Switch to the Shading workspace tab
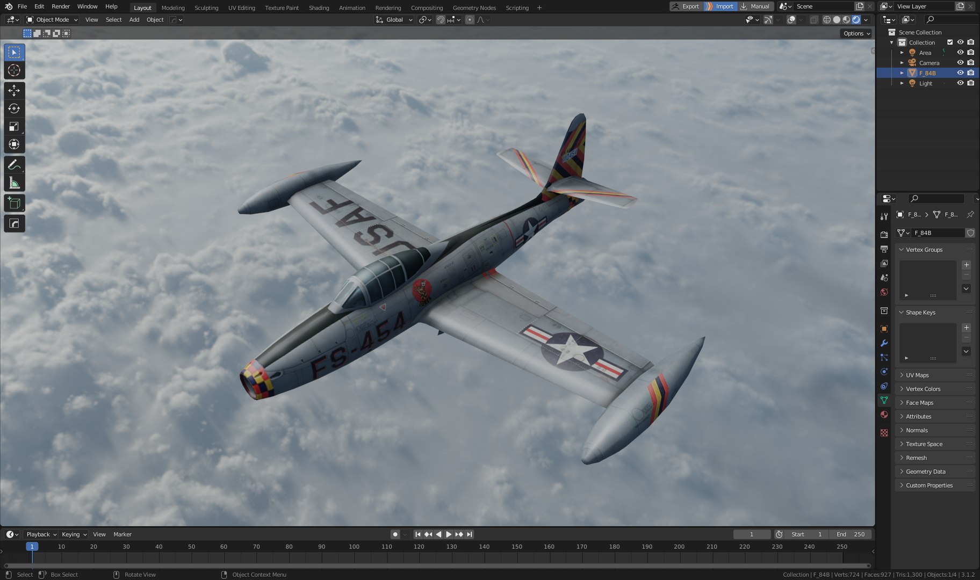Screen dimensions: 980x580 (319, 8)
